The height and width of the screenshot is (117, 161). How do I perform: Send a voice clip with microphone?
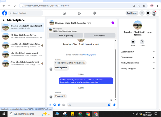click(50, 105)
